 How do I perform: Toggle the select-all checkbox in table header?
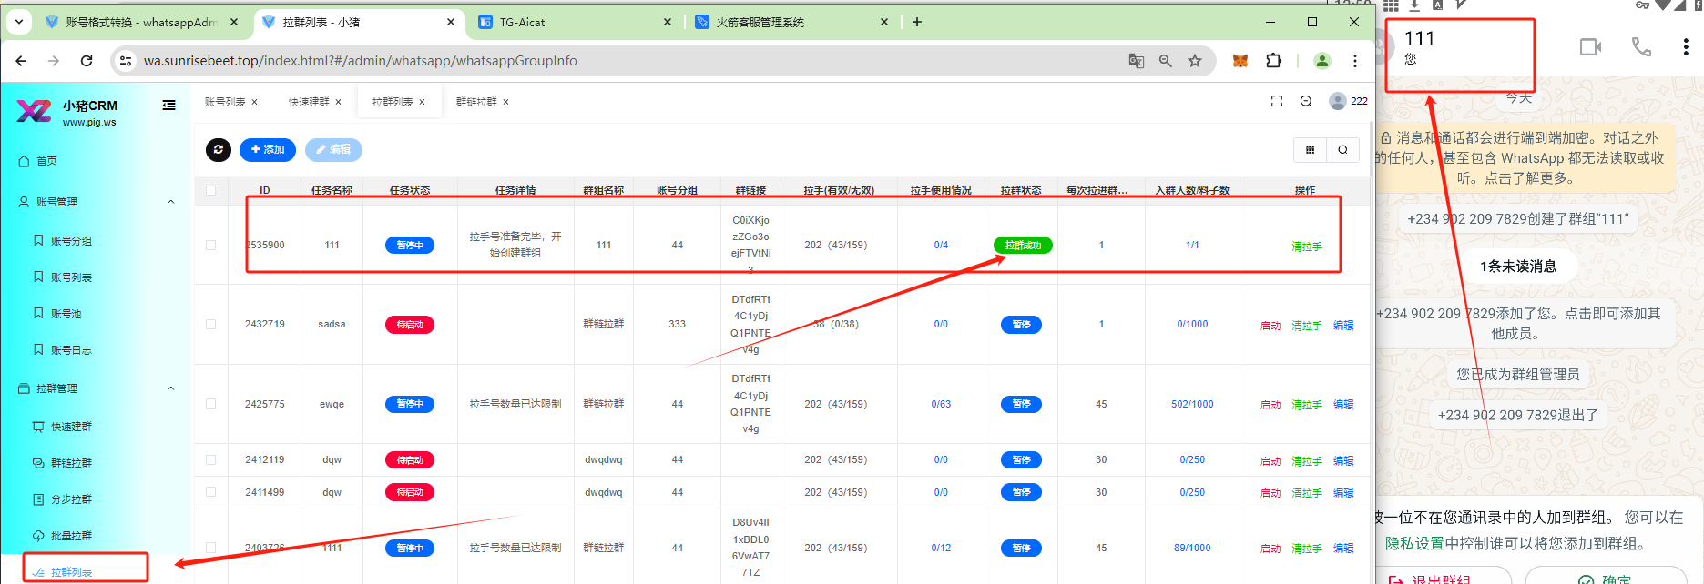tap(211, 190)
